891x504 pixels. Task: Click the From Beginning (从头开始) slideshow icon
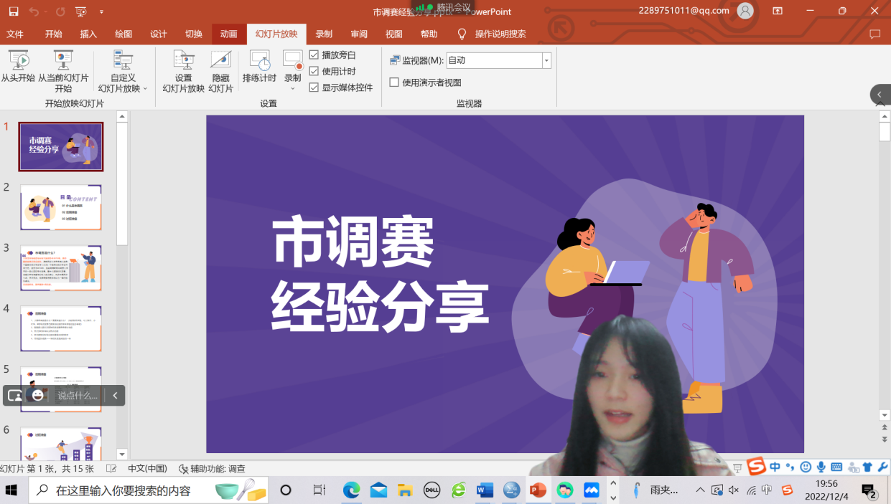18,62
